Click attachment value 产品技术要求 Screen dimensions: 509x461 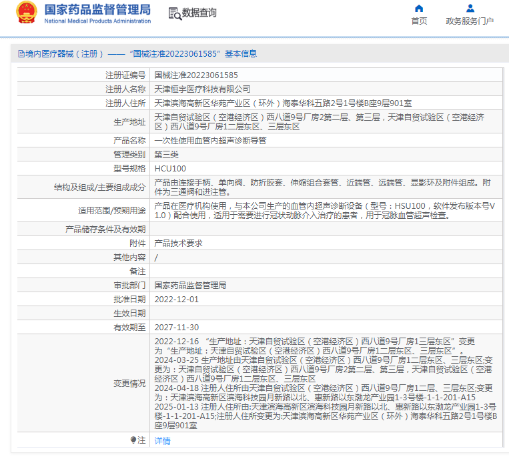tap(179, 244)
